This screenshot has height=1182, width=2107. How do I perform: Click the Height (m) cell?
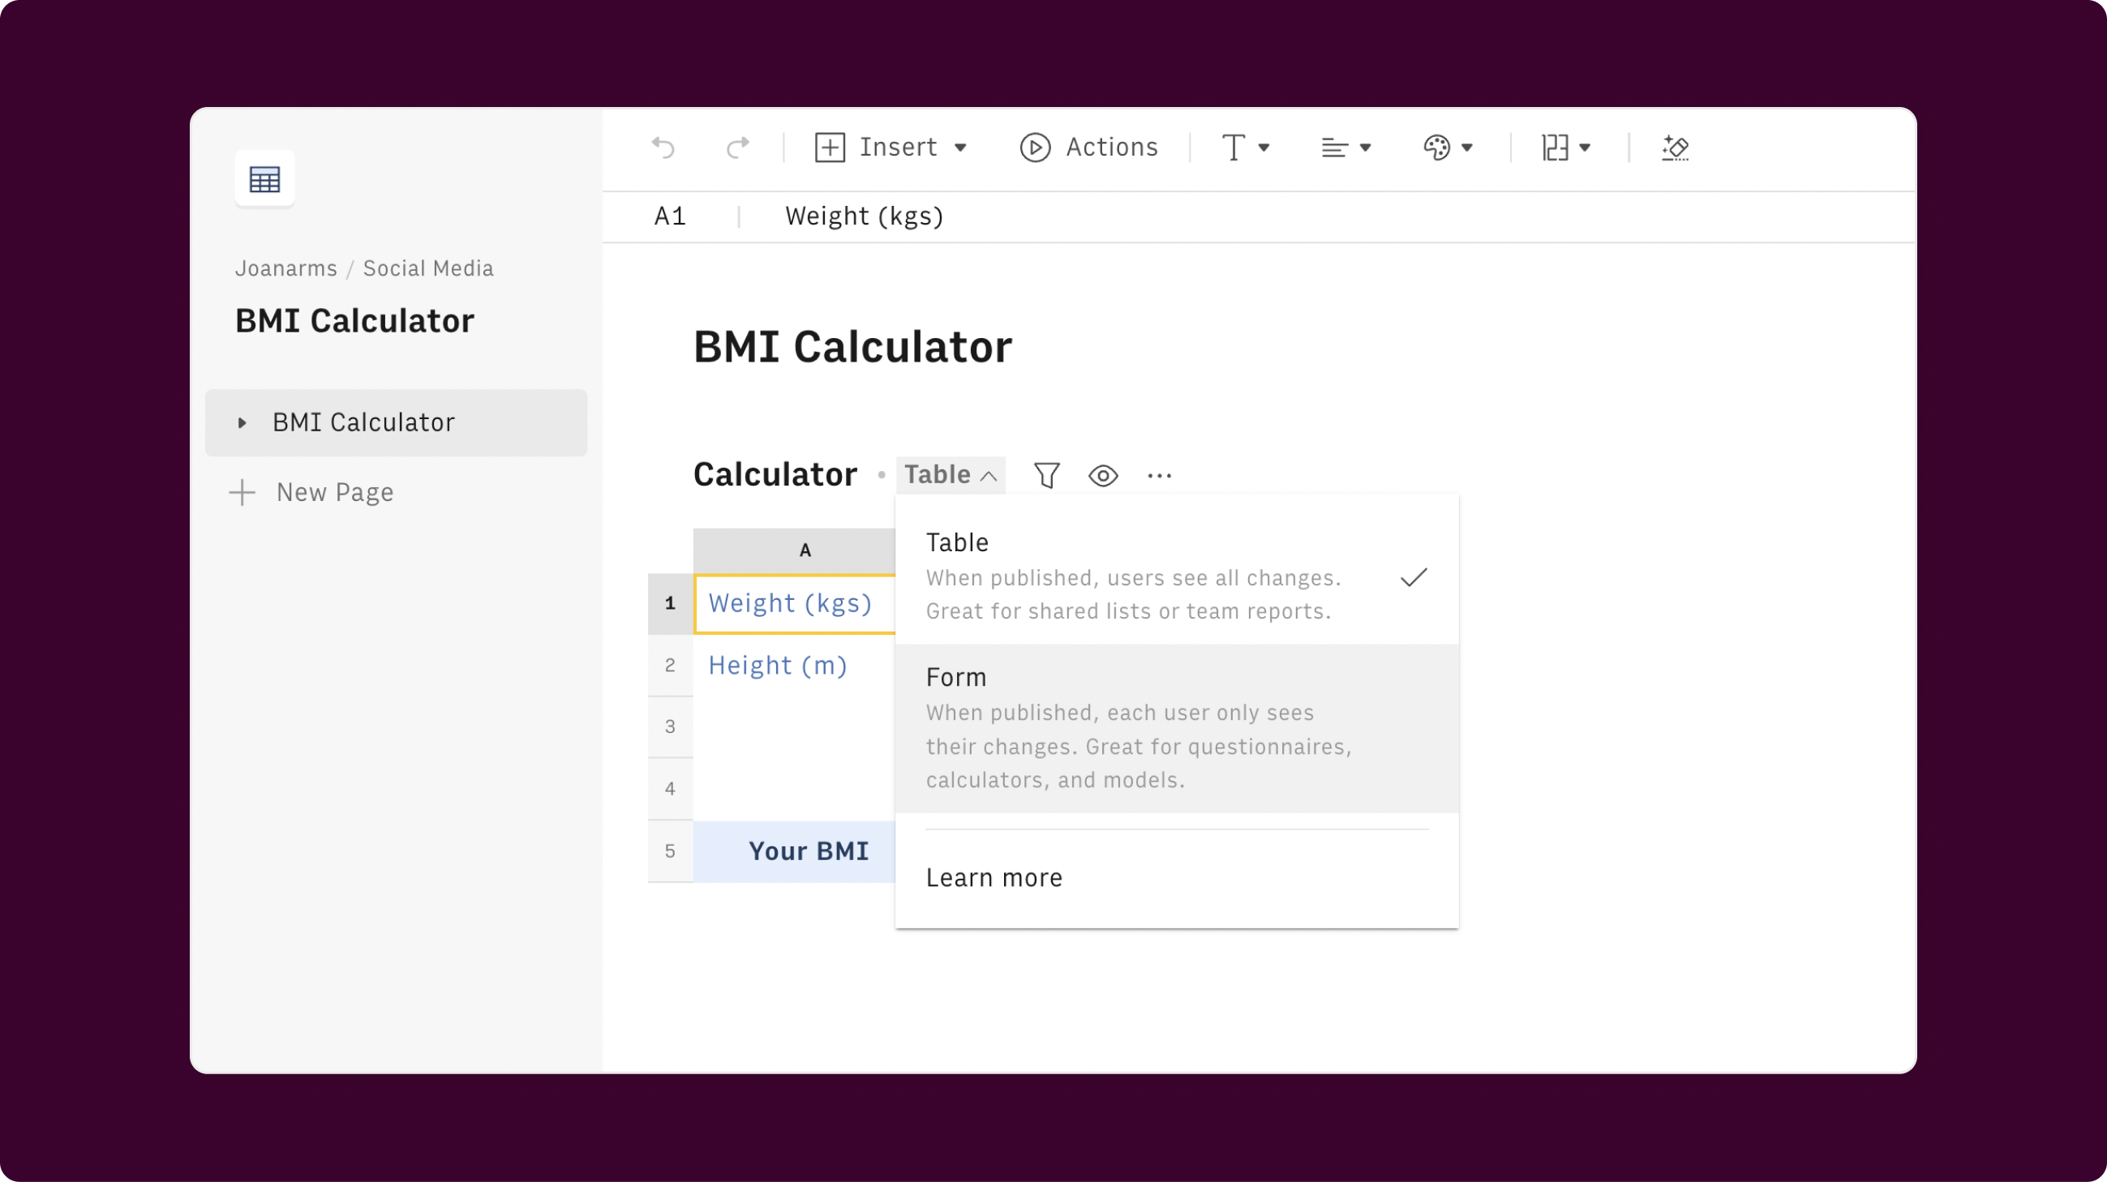pyautogui.click(x=778, y=666)
